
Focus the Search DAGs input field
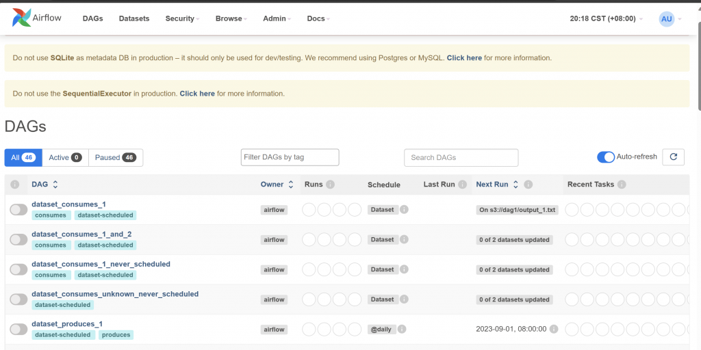point(461,158)
